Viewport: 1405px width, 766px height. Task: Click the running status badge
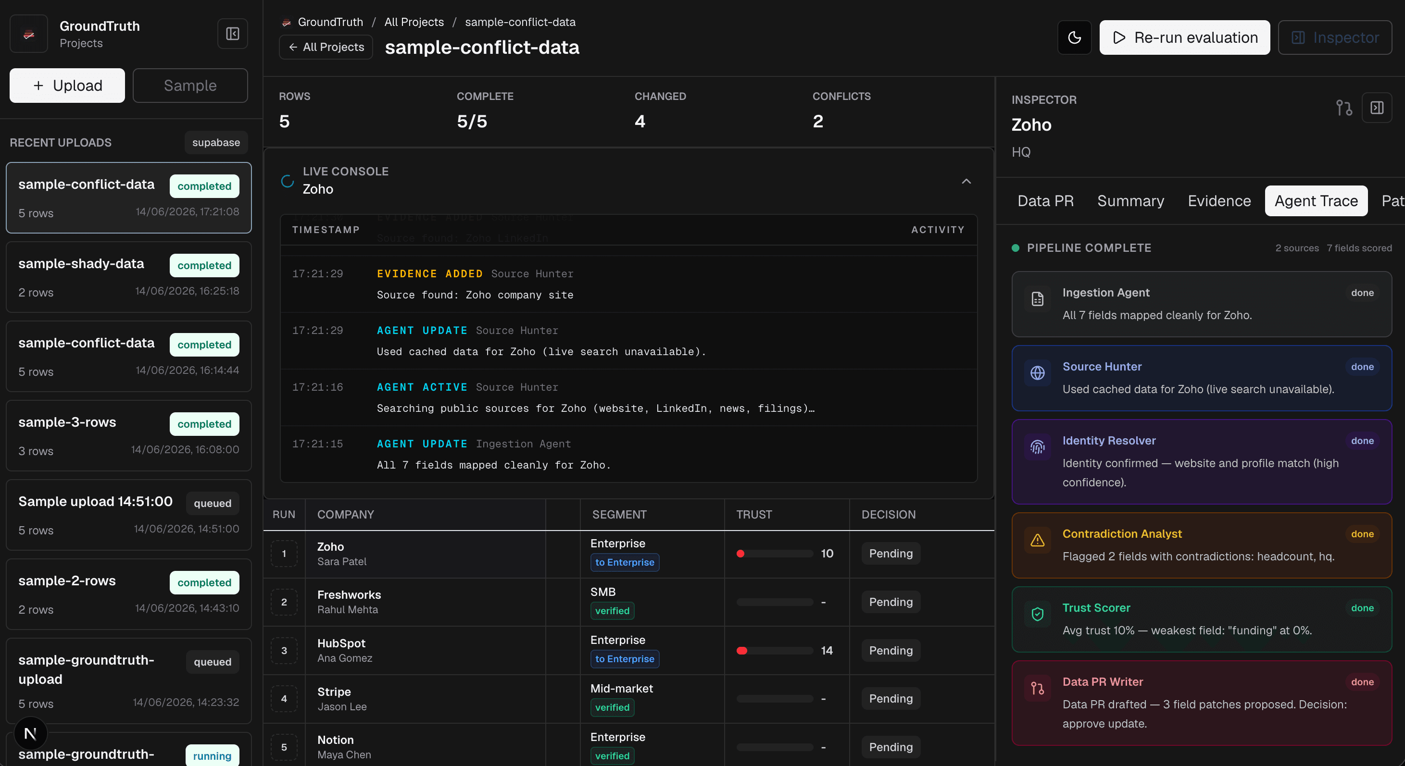212,755
